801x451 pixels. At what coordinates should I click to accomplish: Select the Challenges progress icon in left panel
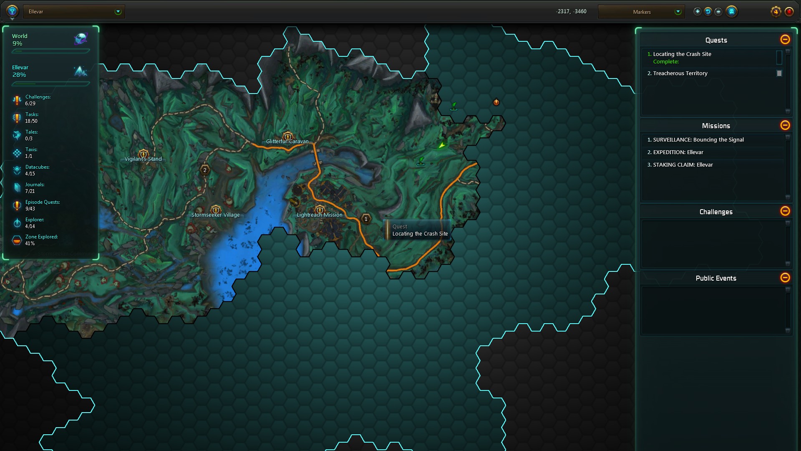(17, 100)
